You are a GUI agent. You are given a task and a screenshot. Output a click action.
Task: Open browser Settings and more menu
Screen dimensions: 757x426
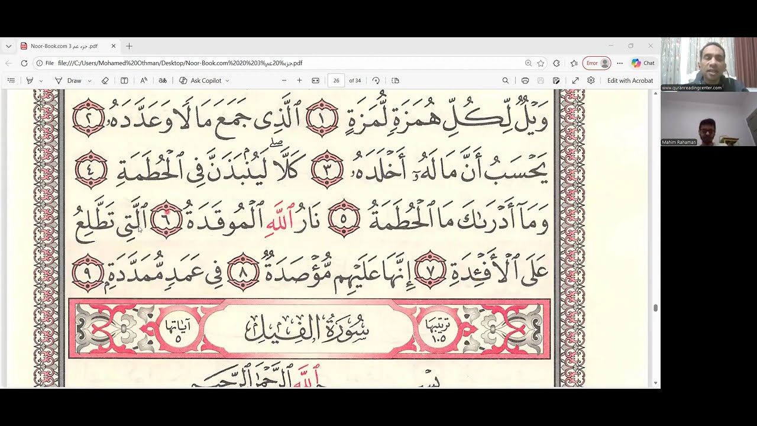pos(620,63)
